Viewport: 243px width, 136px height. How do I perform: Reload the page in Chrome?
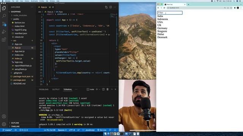[x=164, y=8]
